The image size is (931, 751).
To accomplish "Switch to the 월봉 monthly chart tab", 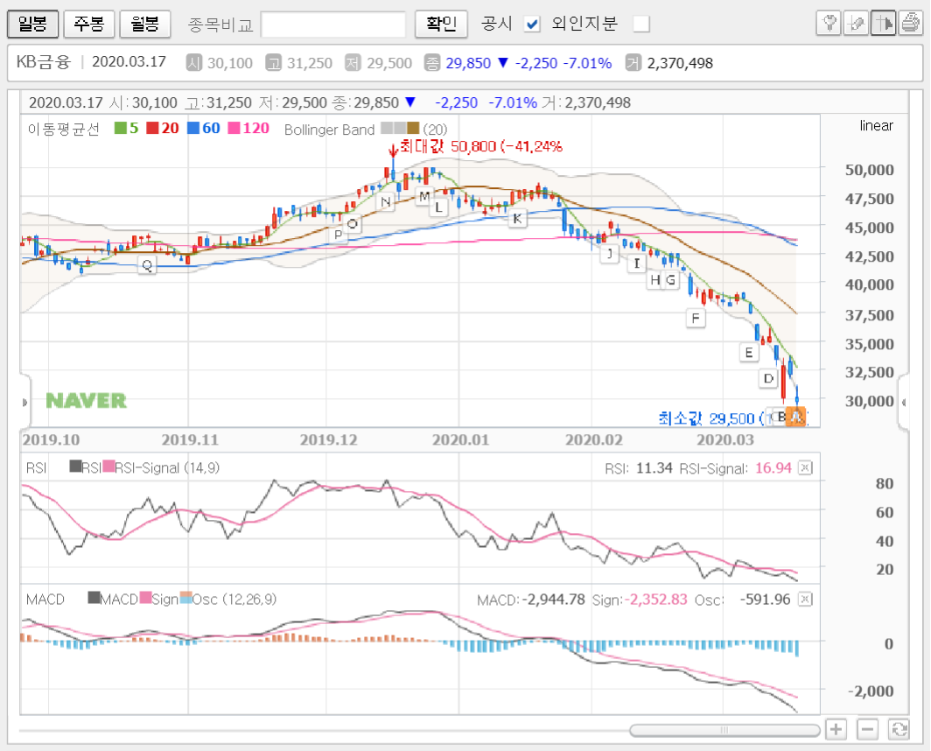I will click(x=145, y=24).
